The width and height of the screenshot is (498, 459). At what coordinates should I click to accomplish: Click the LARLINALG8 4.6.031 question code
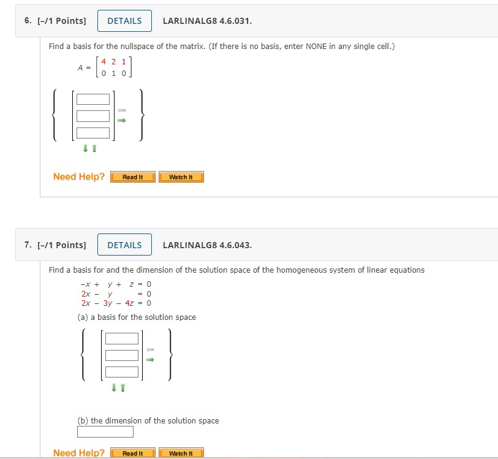[208, 21]
